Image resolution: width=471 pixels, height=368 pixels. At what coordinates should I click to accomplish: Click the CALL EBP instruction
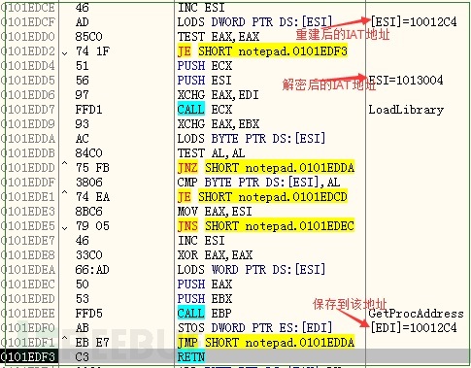point(205,313)
